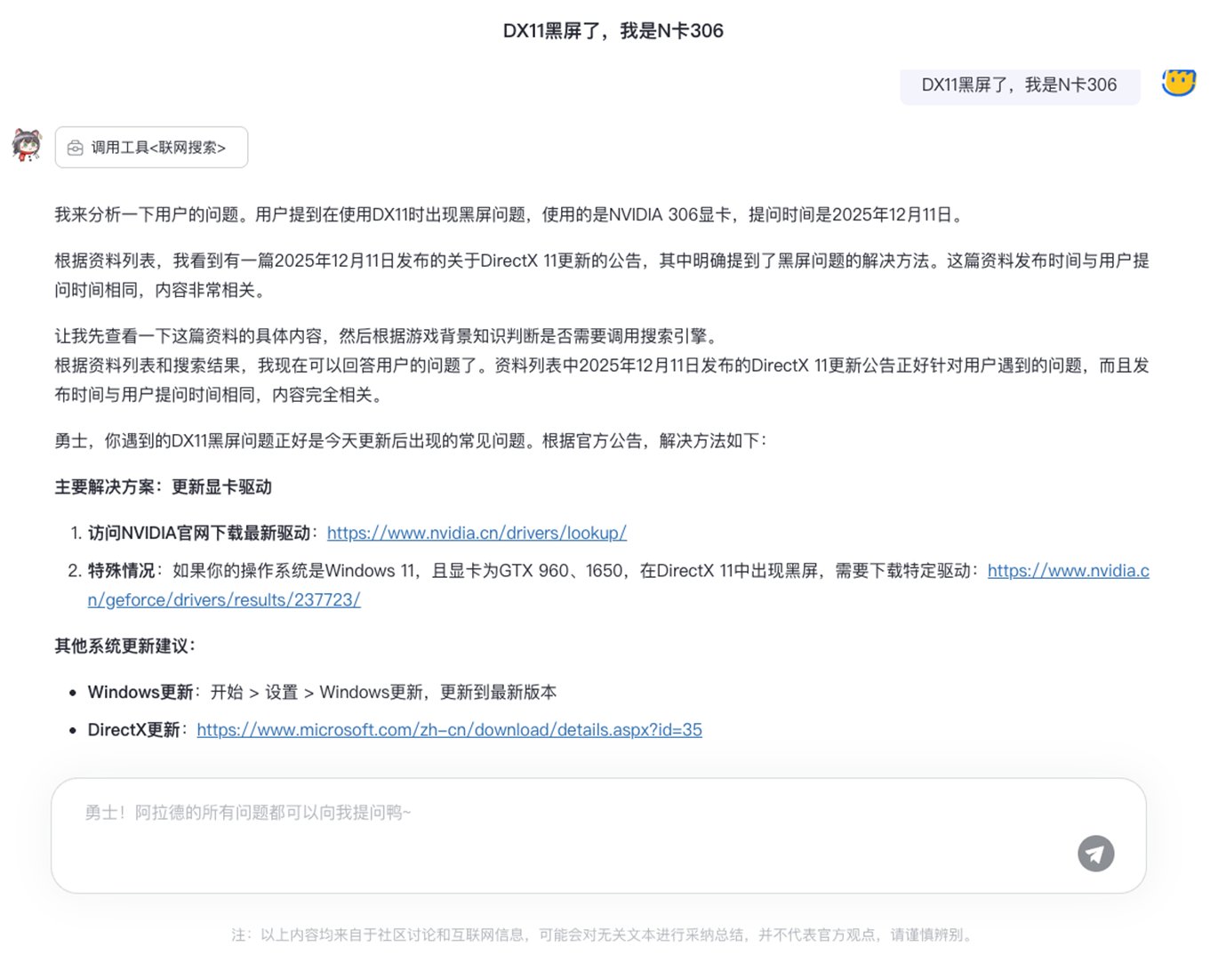Click the user message bubble "DX11黑屏了，我是N卡306"
Image resolution: width=1210 pixels, height=955 pixels.
point(1019,85)
